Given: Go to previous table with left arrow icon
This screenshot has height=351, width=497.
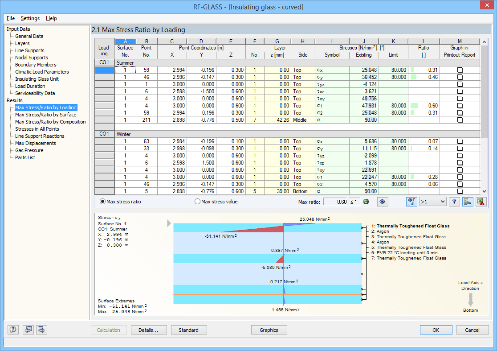Looking at the screenshot, I should [28, 330].
